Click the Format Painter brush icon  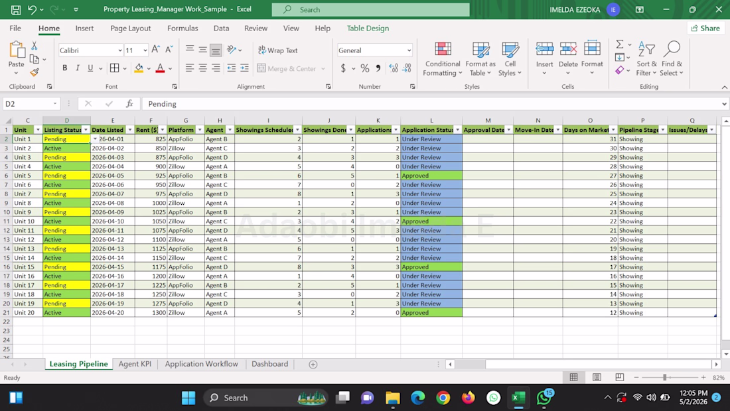coord(35,72)
